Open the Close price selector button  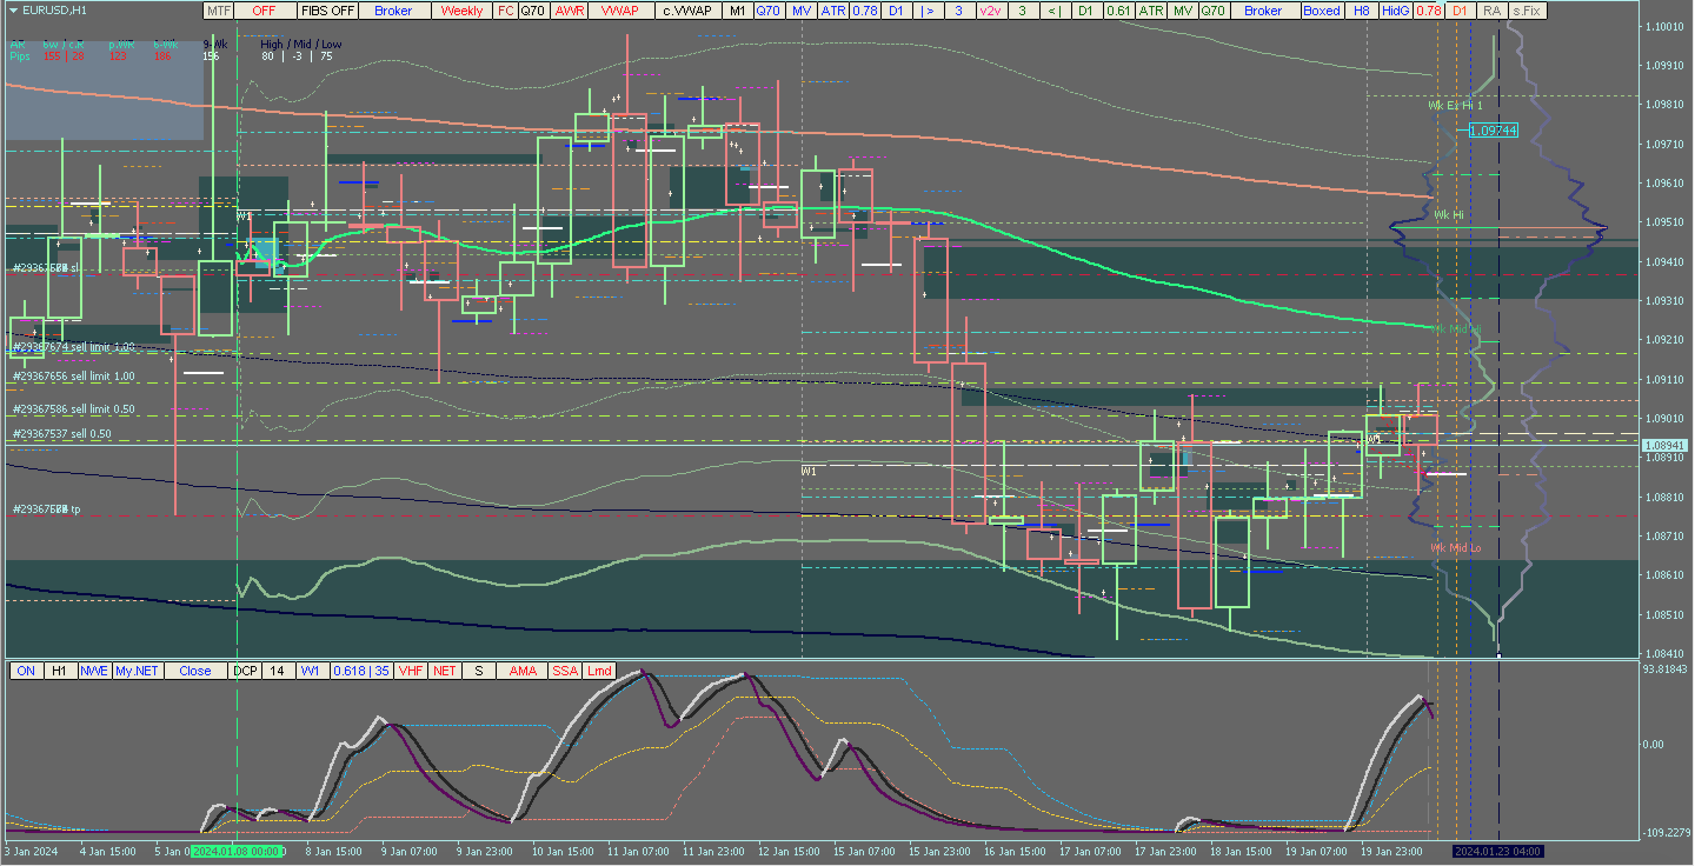(195, 671)
